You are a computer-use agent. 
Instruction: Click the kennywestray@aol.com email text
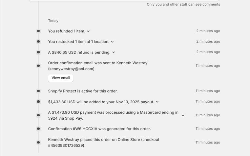pos(72,69)
